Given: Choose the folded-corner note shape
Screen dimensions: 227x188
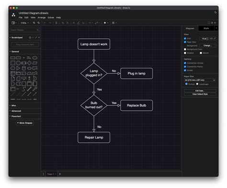Looking at the screenshot, I should (x=13, y=79).
